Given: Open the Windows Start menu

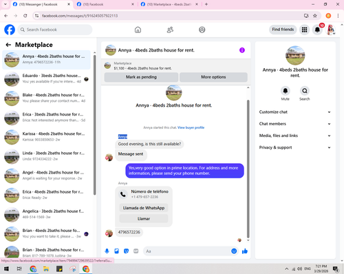Looking at the screenshot, I should pyautogui.click(x=6, y=268).
